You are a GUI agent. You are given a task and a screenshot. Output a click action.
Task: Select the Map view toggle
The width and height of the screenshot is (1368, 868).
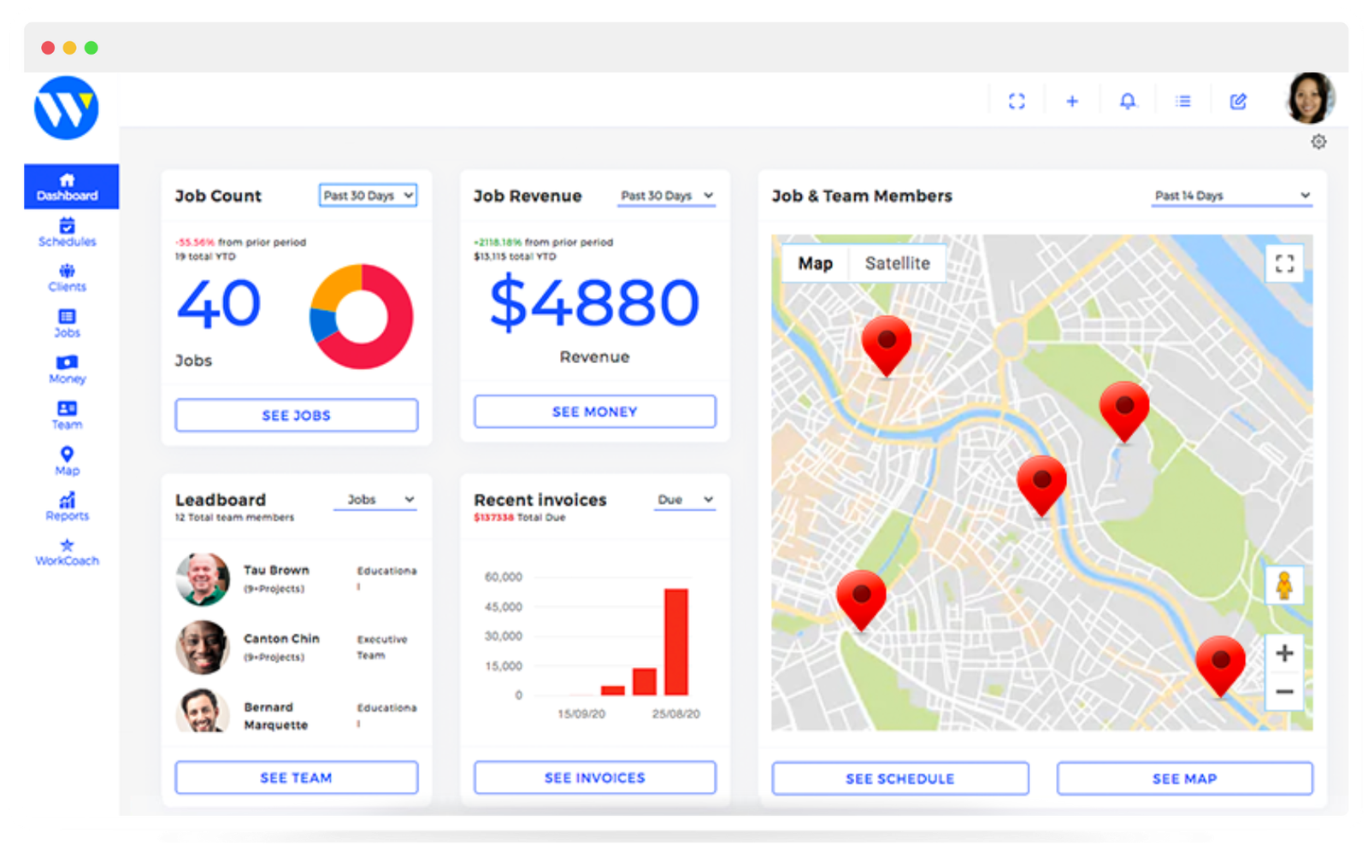point(815,263)
